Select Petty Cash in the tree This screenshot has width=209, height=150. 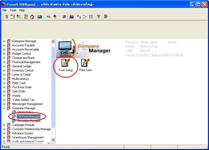pyautogui.click(x=19, y=83)
